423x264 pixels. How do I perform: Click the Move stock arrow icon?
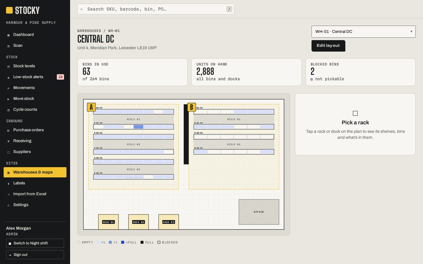(8, 99)
